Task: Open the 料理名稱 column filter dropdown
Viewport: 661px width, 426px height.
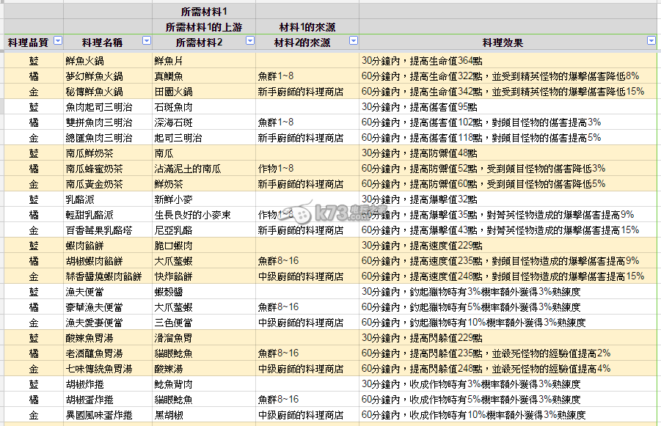Action: click(145, 42)
